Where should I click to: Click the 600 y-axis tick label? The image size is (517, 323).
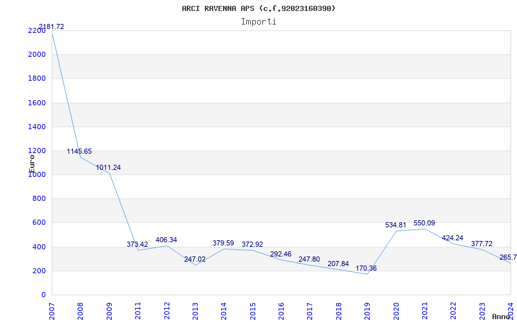tap(39, 223)
